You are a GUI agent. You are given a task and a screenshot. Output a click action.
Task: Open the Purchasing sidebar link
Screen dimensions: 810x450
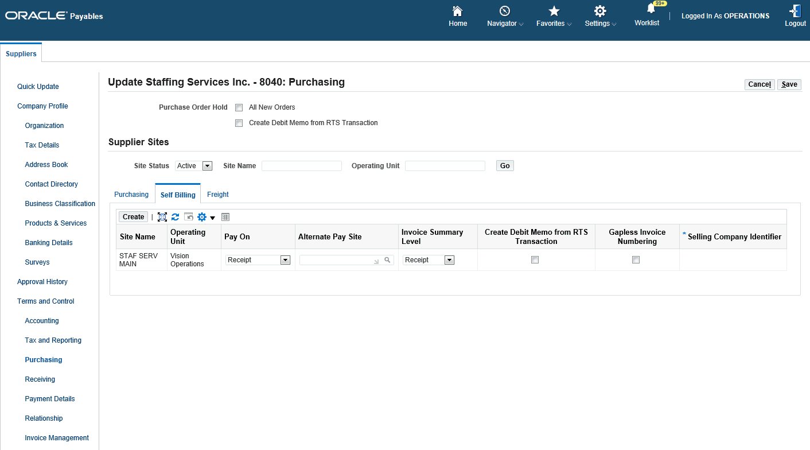(x=44, y=360)
